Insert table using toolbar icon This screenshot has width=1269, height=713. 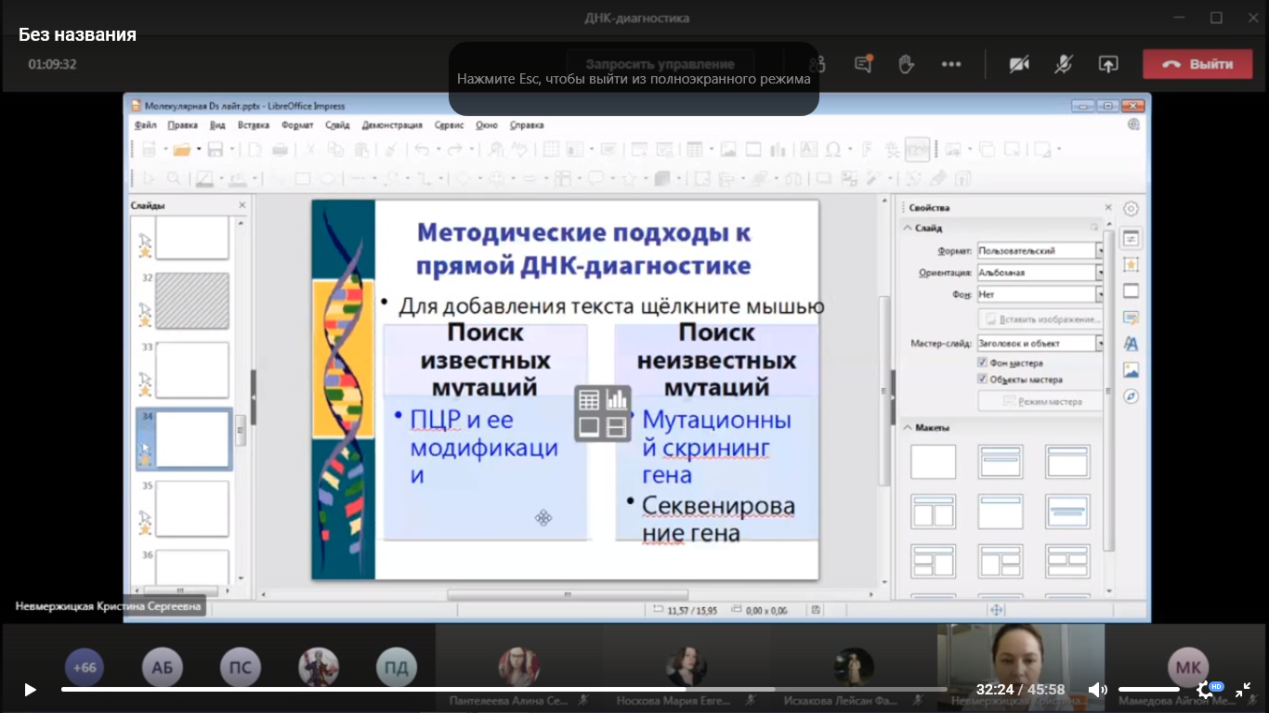pos(693,149)
